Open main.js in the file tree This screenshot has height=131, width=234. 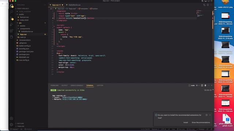tap(23, 37)
